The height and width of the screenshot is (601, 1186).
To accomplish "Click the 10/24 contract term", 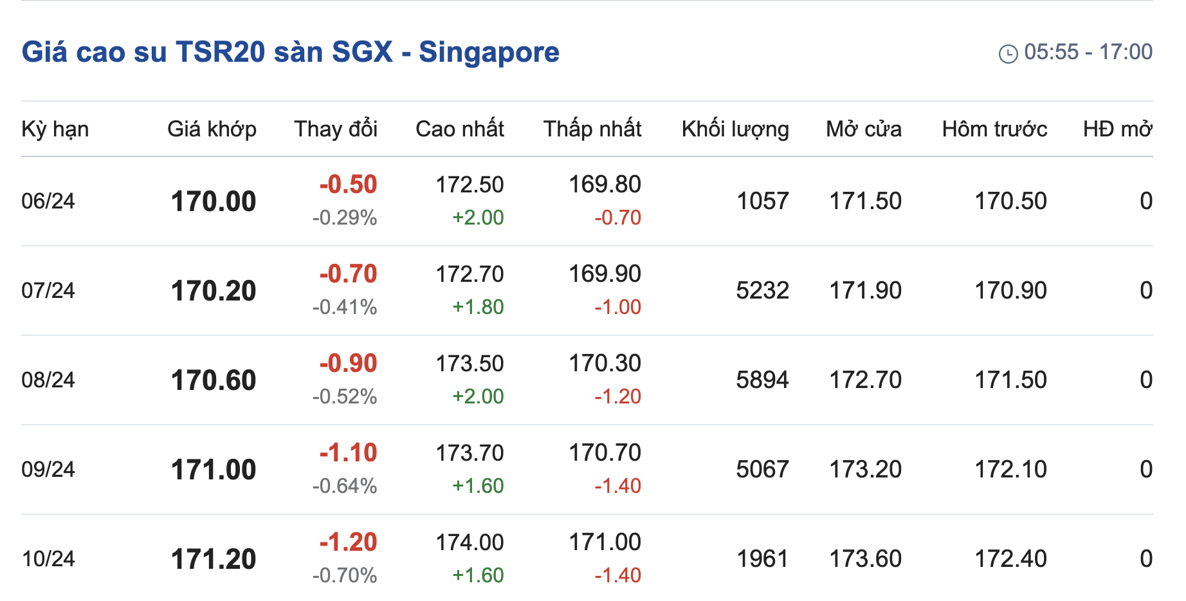I will (x=48, y=559).
